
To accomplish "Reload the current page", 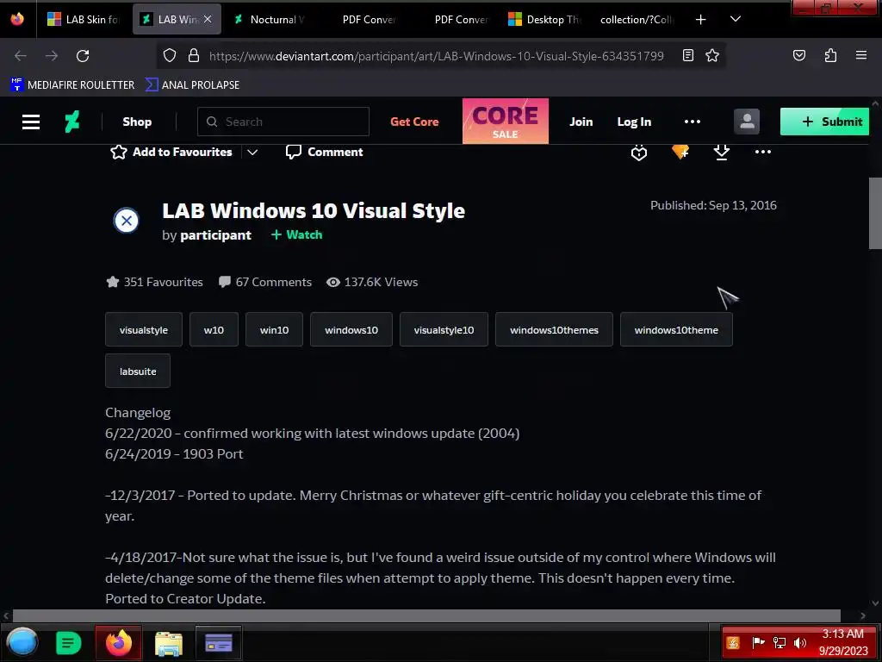I will [x=83, y=56].
